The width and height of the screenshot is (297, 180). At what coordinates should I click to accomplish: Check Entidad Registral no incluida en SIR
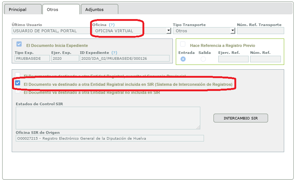18,91
